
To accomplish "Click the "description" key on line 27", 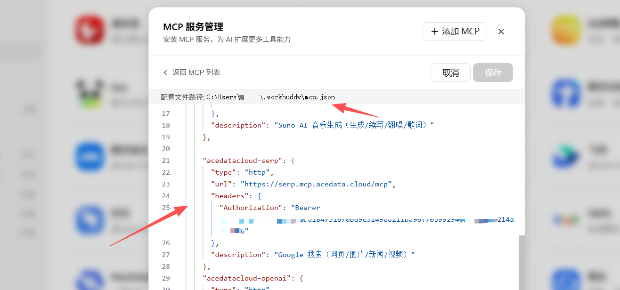I will tap(238, 255).
